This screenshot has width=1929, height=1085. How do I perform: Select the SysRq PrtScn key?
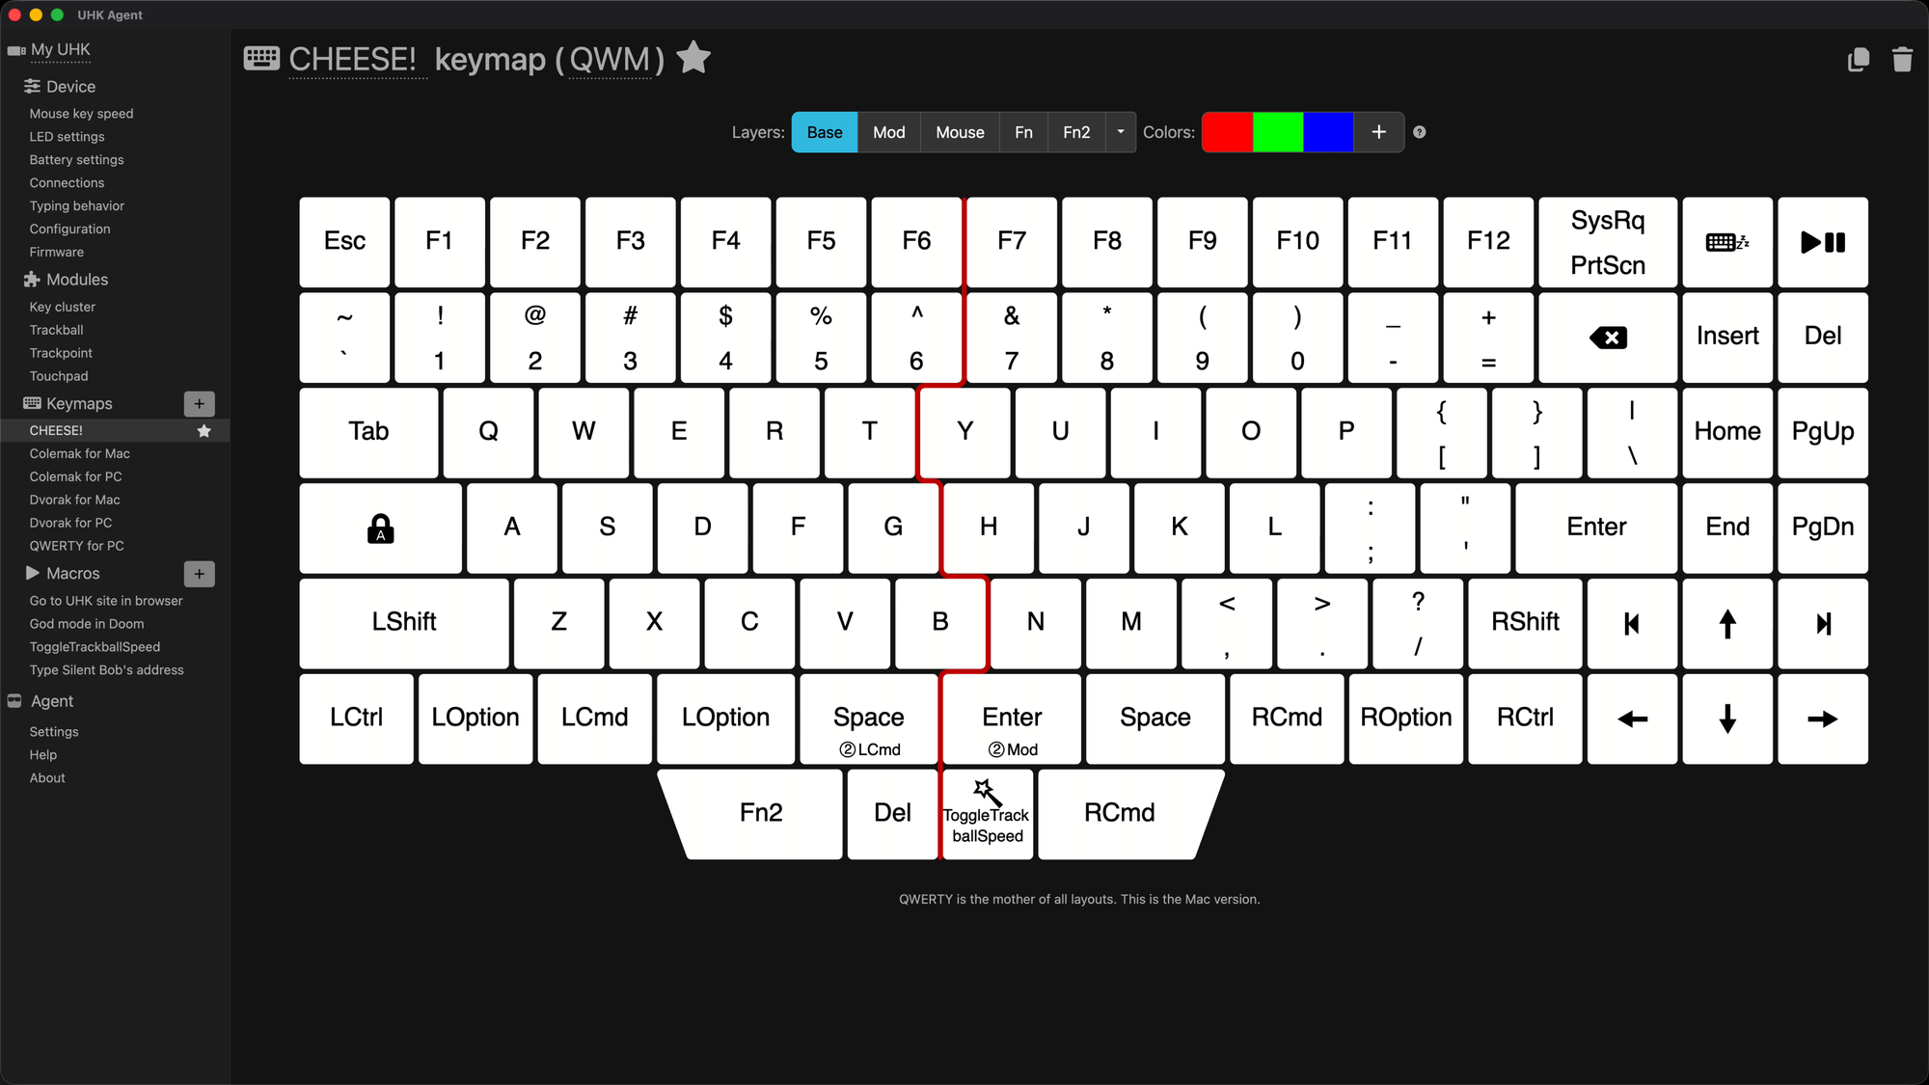point(1608,242)
